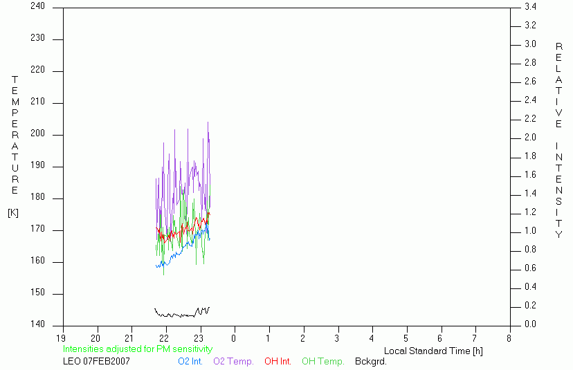
Task: Click the hour 23 time axis label
Action: click(199, 339)
